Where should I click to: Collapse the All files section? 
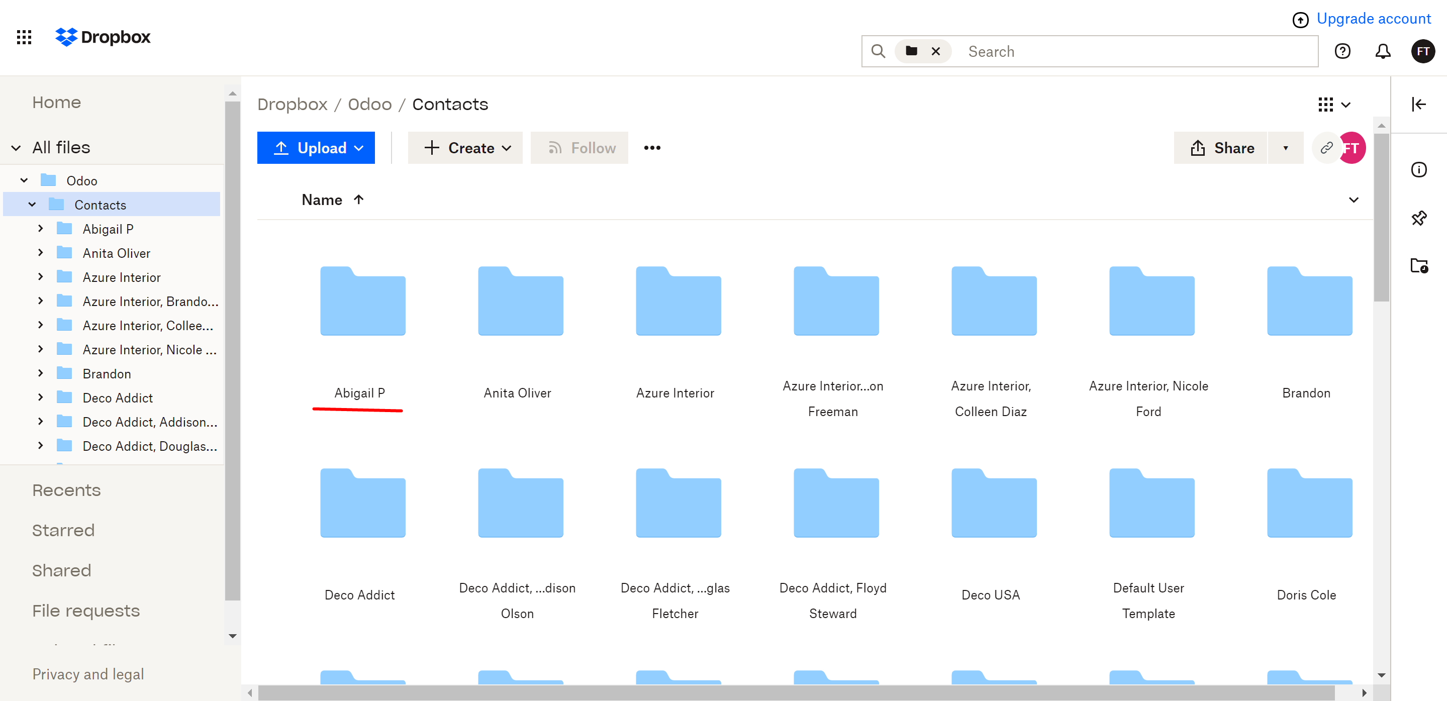(16, 148)
